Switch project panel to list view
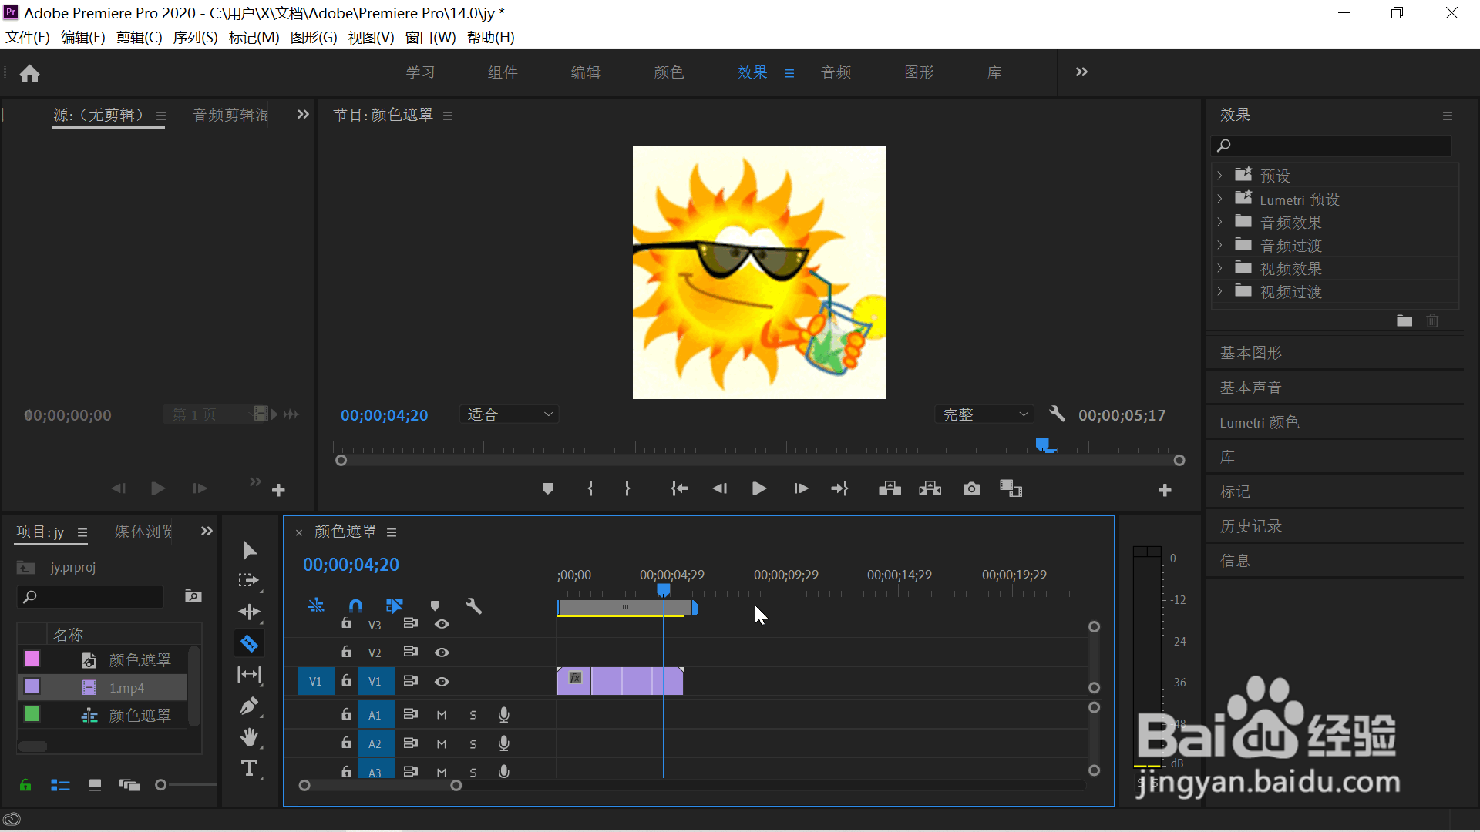Screen dimensions: 1480x832 coord(60,785)
